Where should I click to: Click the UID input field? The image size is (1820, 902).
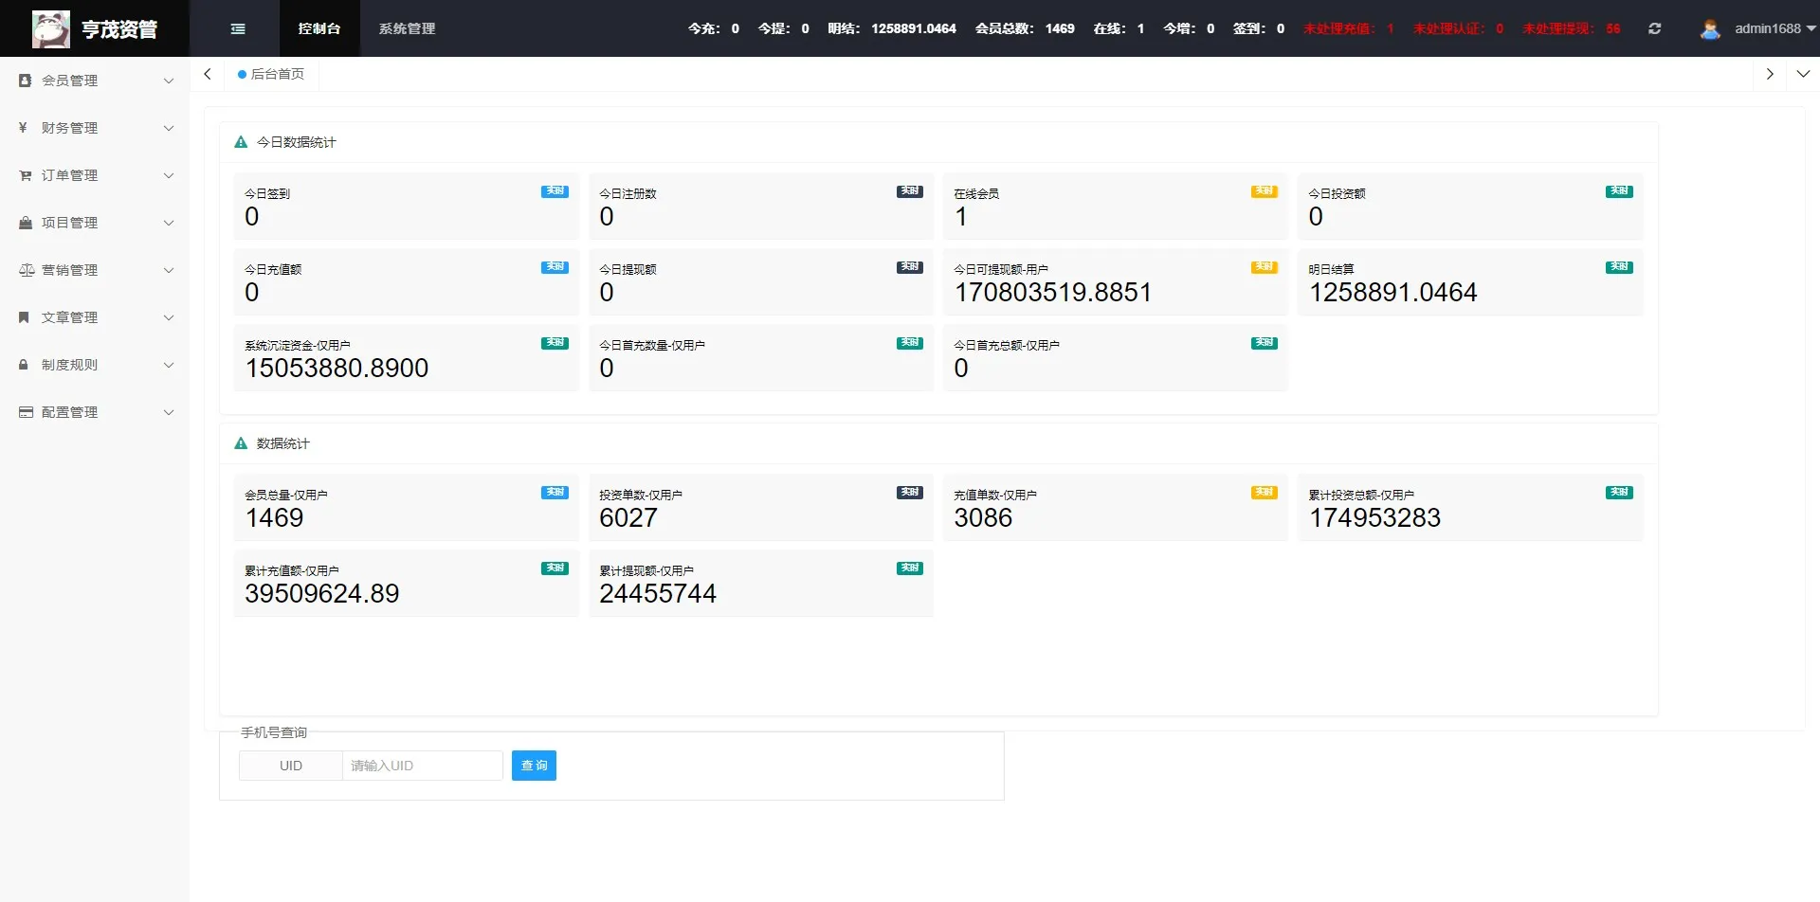(422, 766)
